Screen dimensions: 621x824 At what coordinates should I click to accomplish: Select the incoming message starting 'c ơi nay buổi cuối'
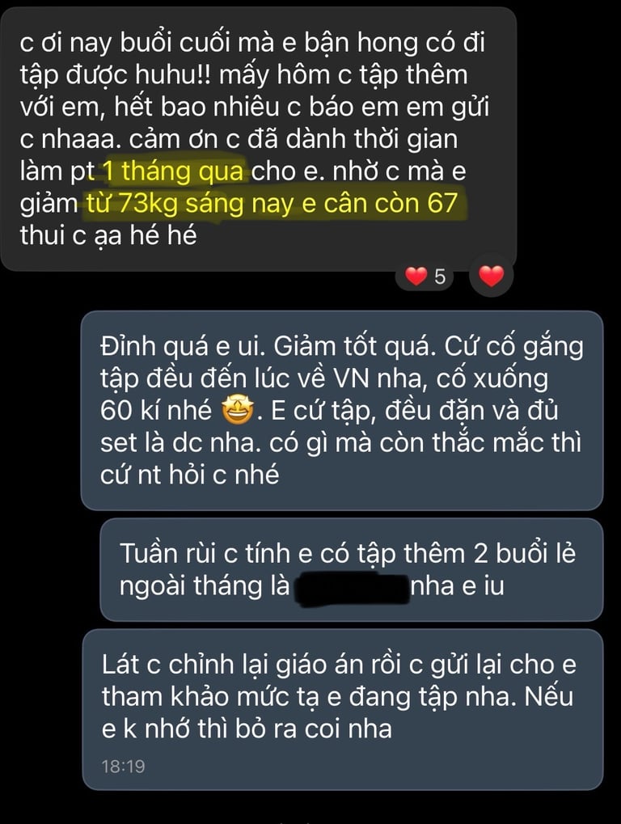click(x=258, y=139)
